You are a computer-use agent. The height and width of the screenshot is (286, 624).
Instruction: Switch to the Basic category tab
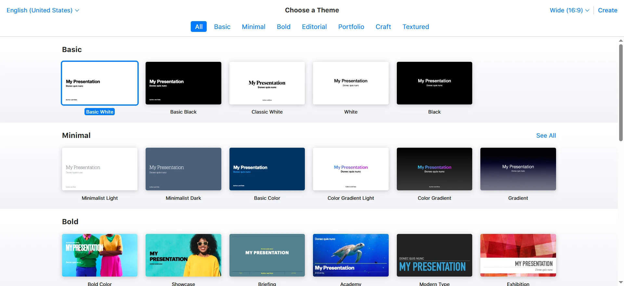(222, 27)
